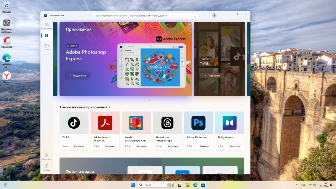Select the Apps section in sidebar

[x=47, y=36]
